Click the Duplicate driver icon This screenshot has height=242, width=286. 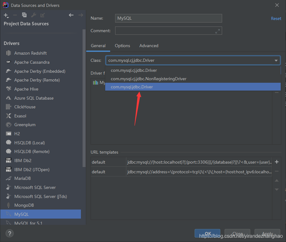24,15
